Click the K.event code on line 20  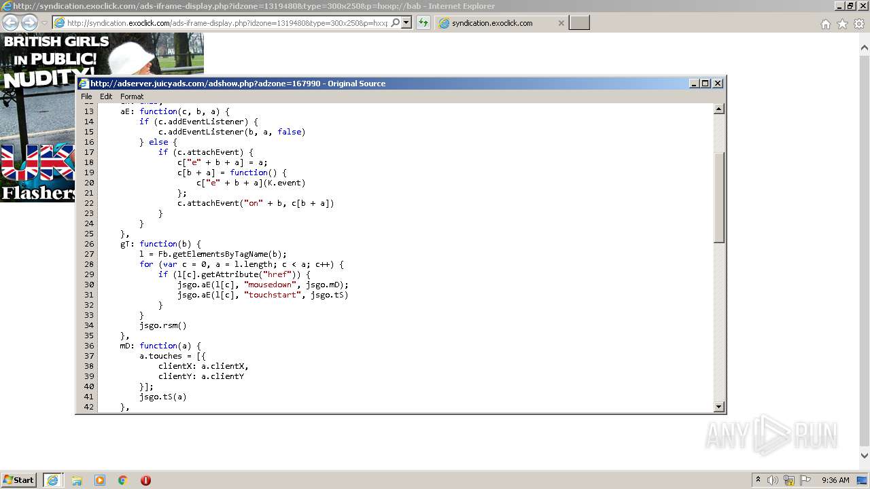(284, 183)
